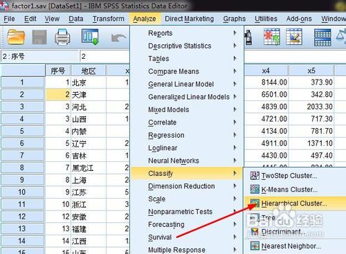This screenshot has height=254, width=346.
Task: Click the Print toolbar icon
Action: click(x=62, y=37)
